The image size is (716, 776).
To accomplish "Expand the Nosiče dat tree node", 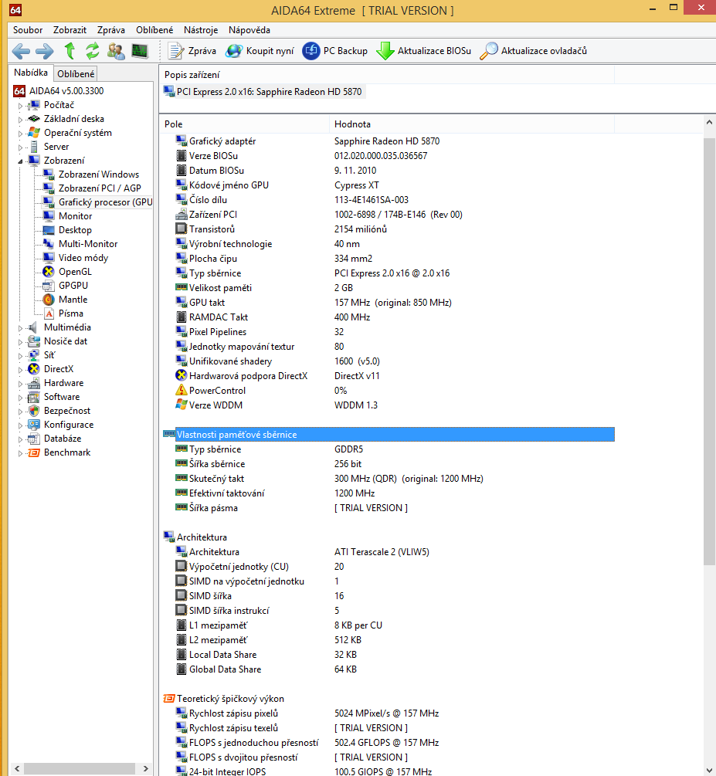I will 20,341.
